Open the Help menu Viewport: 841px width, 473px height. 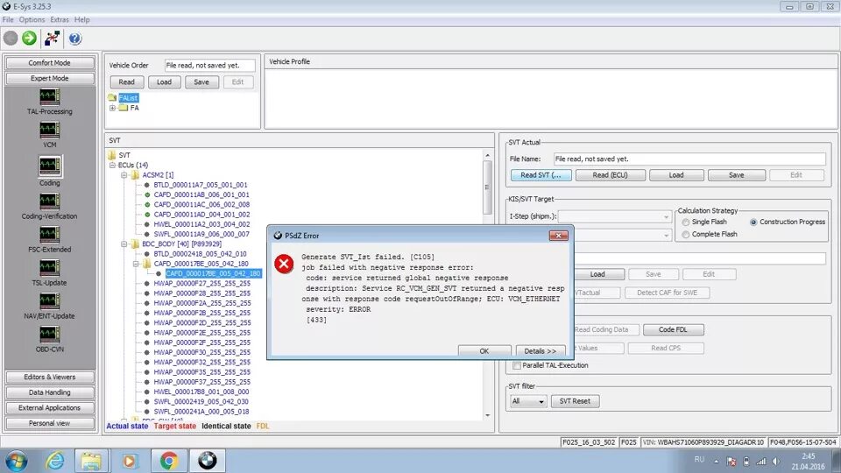[x=82, y=20]
